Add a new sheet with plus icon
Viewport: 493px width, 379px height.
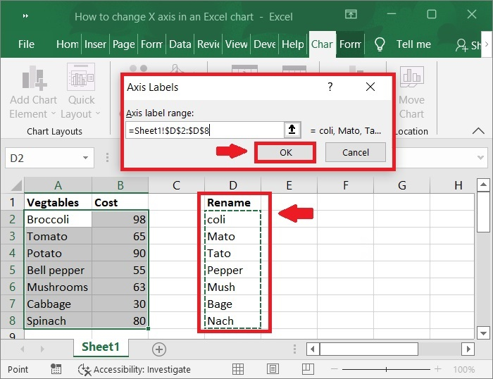[159, 349]
